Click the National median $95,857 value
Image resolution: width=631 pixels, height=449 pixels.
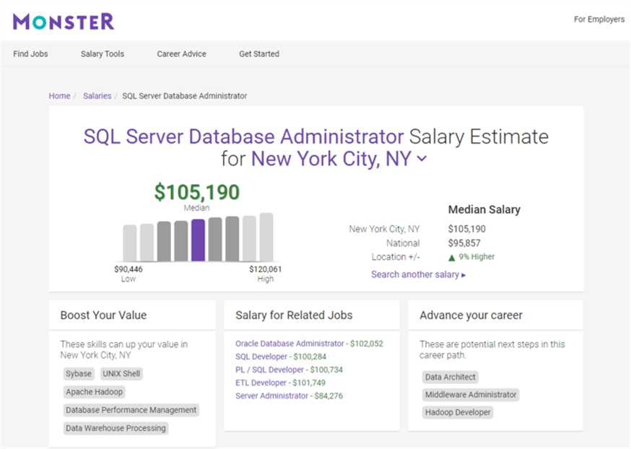point(464,243)
